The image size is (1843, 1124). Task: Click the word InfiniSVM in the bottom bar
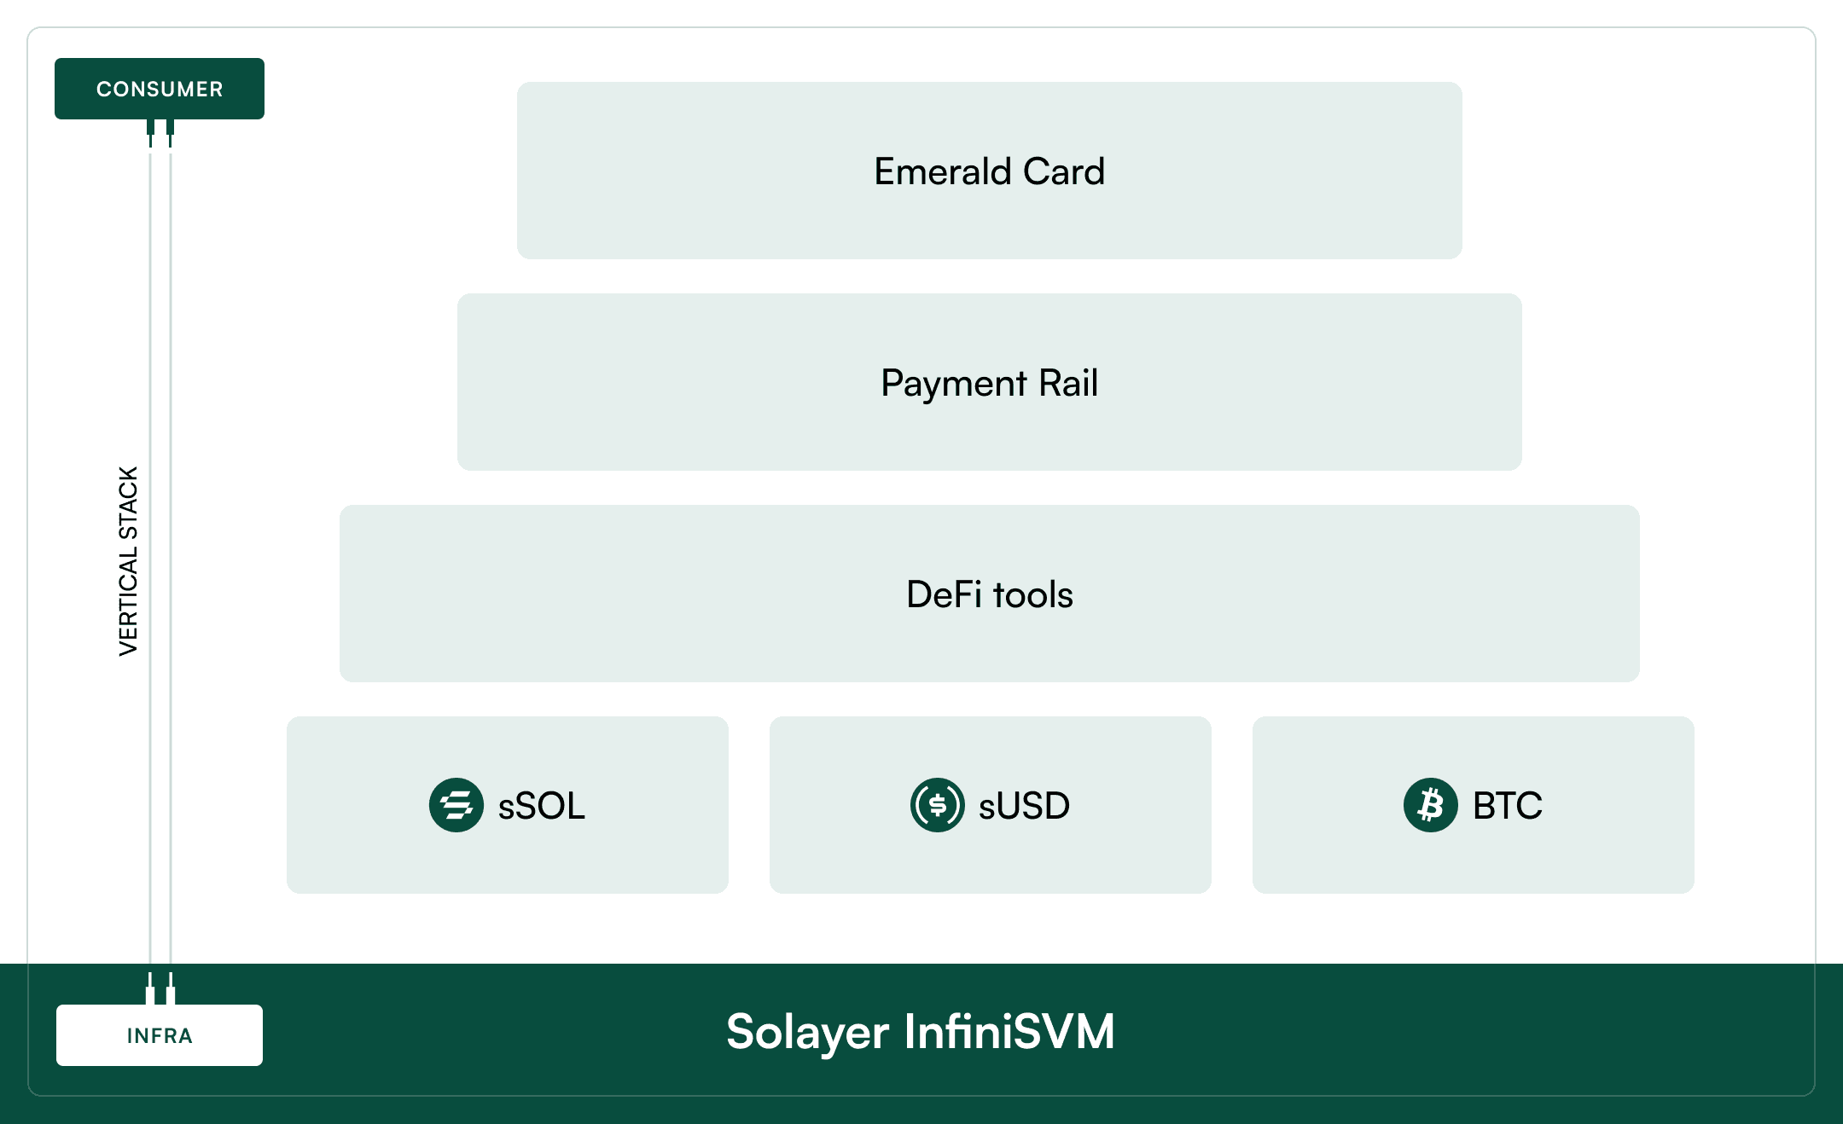(1009, 1032)
